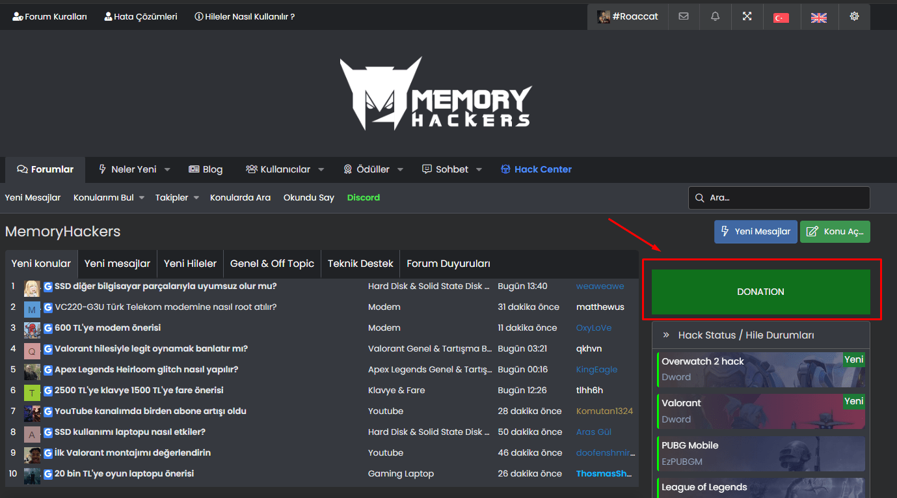Show the Teknik Destek tab
The width and height of the screenshot is (897, 498).
point(360,264)
